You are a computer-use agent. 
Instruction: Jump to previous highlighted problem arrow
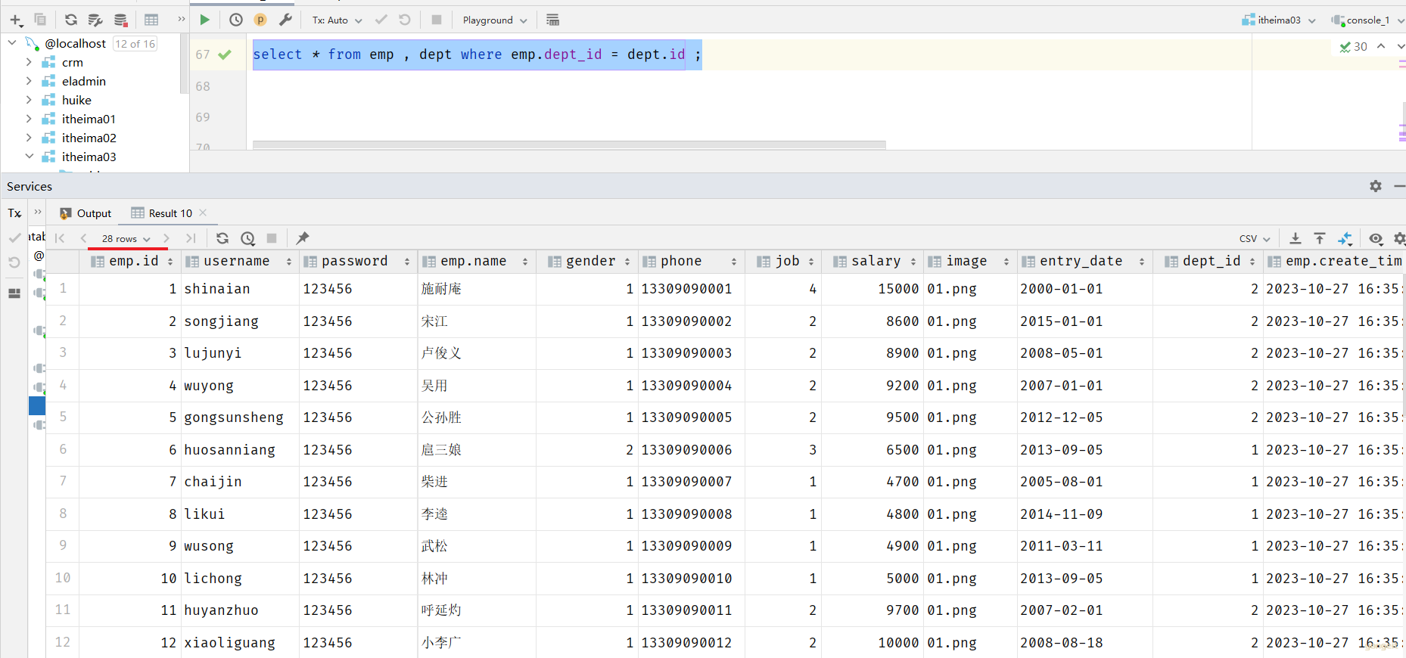(1381, 47)
